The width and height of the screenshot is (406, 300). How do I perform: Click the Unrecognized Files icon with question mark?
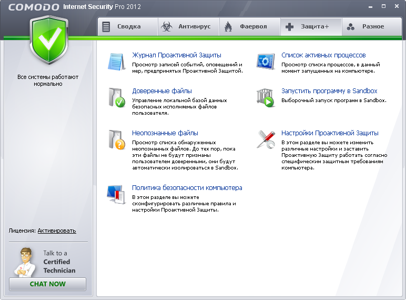[x=116, y=139]
